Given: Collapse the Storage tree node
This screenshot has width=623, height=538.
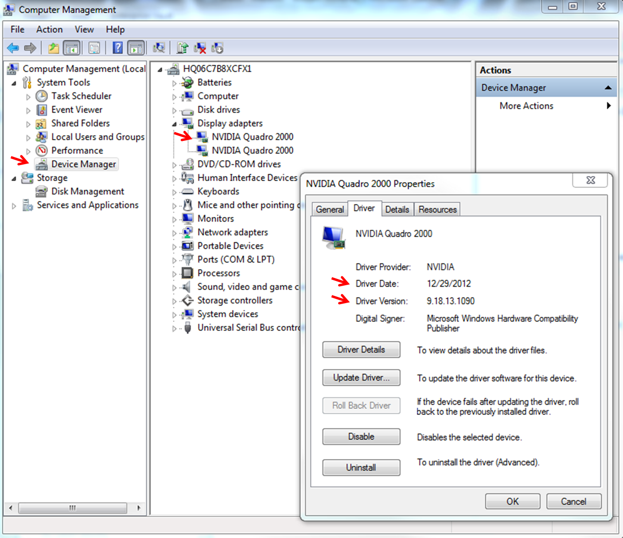Looking at the screenshot, I should pyautogui.click(x=14, y=179).
